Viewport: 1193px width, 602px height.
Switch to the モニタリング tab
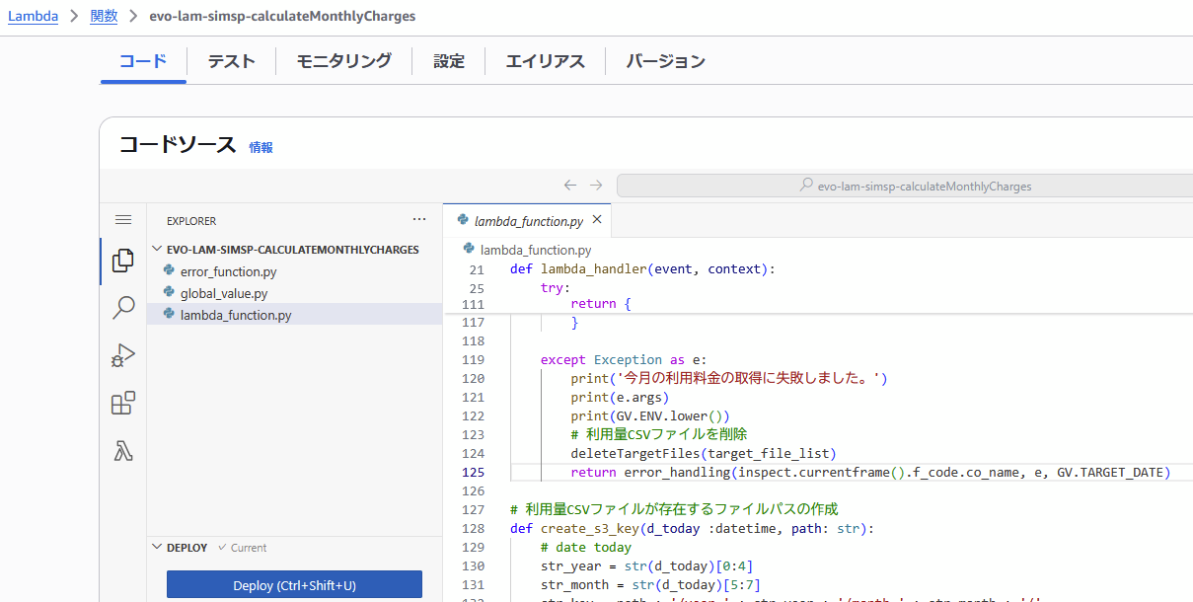pyautogui.click(x=343, y=61)
